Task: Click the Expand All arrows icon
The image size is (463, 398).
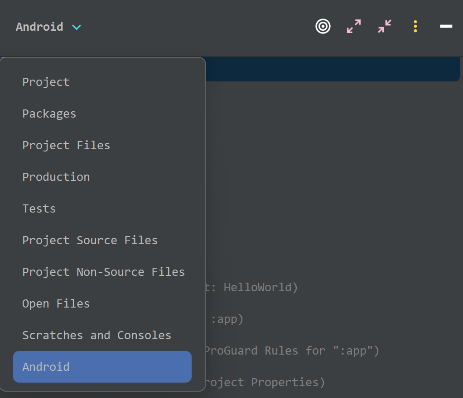Action: (354, 27)
